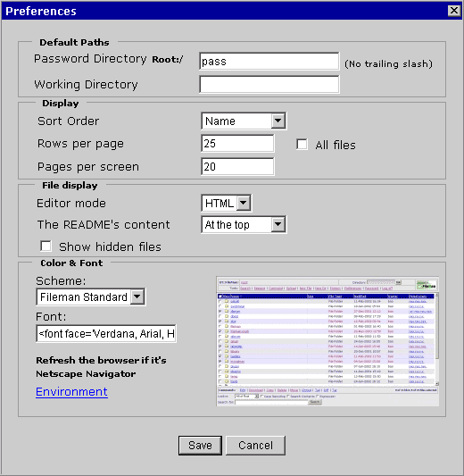464x476 pixels.
Task: Click the Editor mode dropdown arrow
Action: [x=244, y=203]
